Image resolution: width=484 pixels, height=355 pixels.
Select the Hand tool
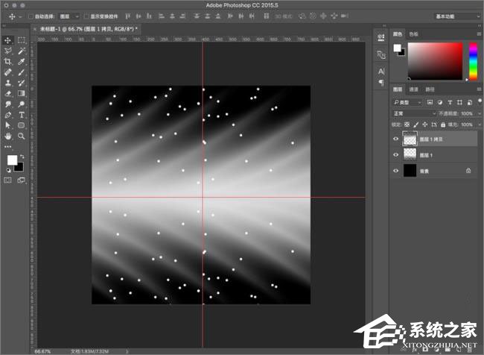[x=7, y=136]
